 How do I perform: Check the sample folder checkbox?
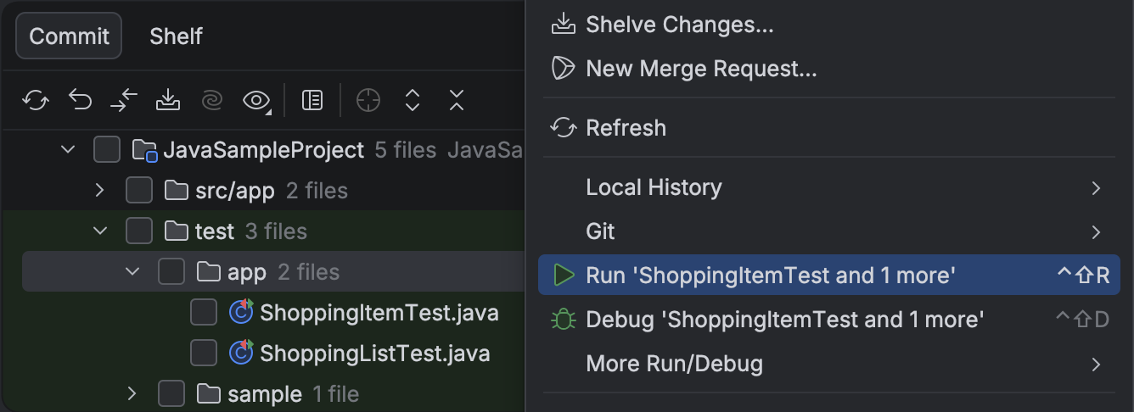point(171,394)
